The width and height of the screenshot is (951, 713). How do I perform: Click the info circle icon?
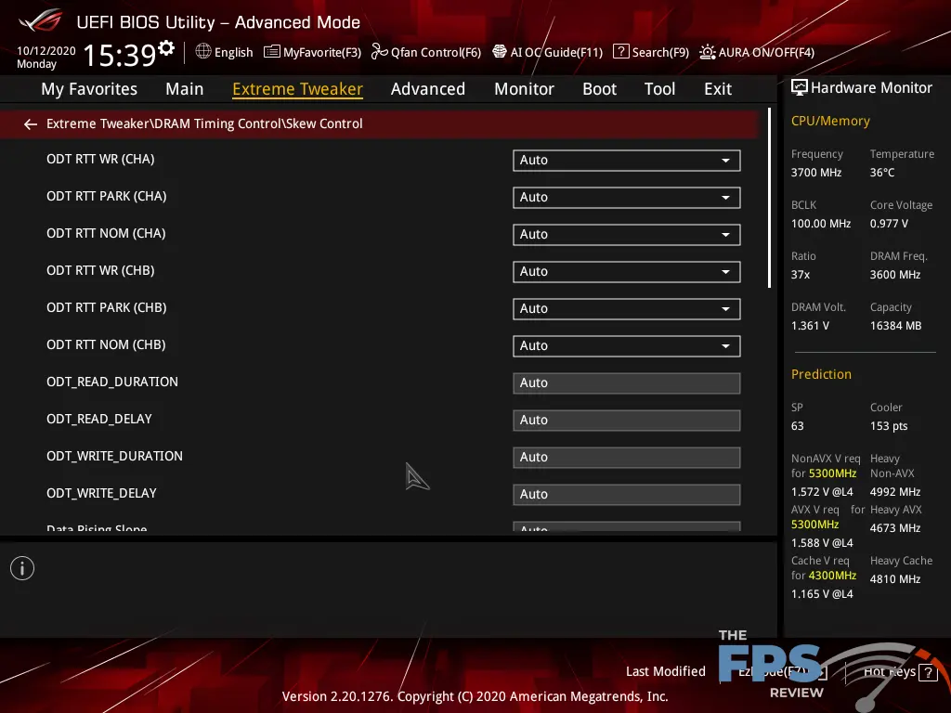tap(22, 568)
